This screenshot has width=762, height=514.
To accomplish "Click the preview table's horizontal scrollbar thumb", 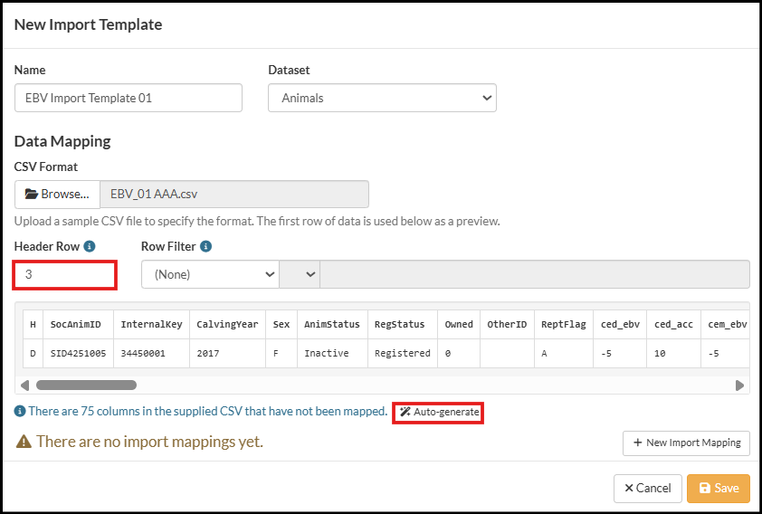I will click(86, 385).
